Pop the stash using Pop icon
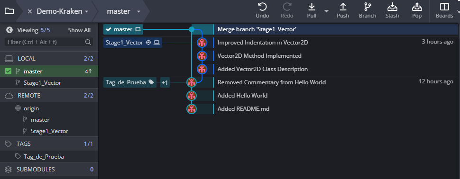This screenshot has width=460, height=179. (x=416, y=7)
